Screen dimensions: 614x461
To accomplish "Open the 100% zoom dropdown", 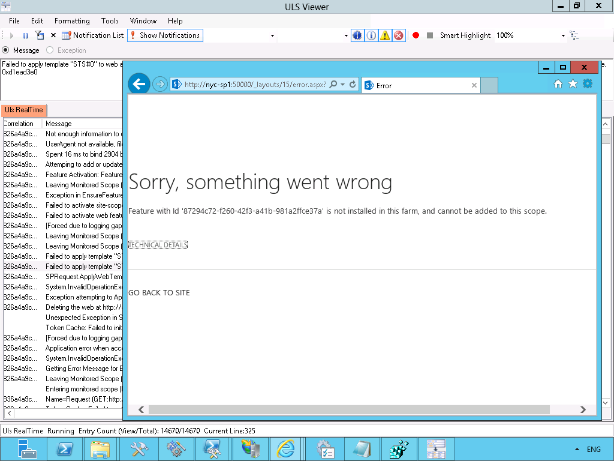I will [563, 35].
